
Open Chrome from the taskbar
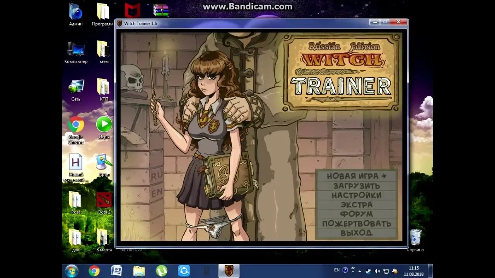[94, 271]
